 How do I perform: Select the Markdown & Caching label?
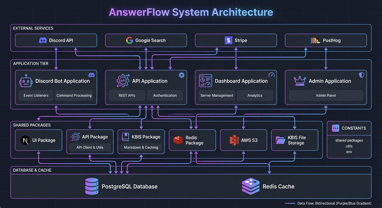(141, 147)
